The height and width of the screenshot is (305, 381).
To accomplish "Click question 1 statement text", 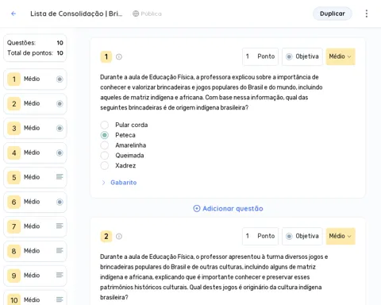I will (211, 92).
